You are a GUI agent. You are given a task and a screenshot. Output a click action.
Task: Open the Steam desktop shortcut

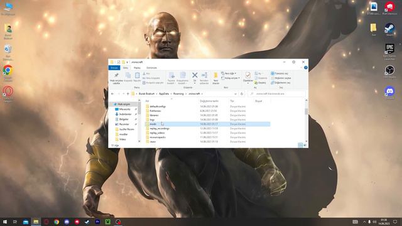[x=389, y=30]
